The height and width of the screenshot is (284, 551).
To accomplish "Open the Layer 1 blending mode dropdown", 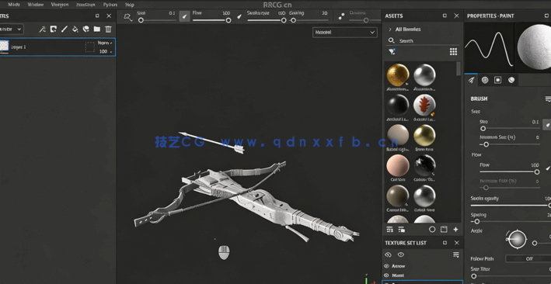I will 105,43.
